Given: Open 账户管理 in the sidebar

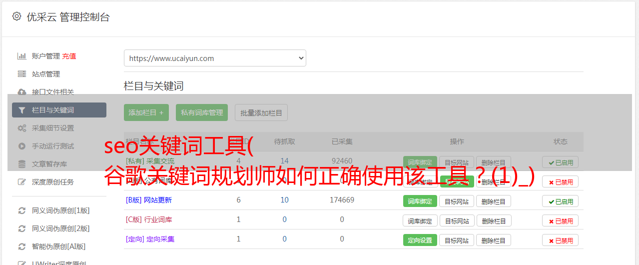Looking at the screenshot, I should (x=46, y=56).
